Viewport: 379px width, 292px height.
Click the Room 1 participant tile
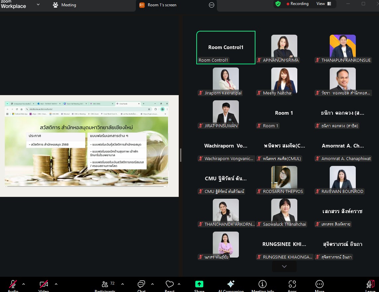284,113
